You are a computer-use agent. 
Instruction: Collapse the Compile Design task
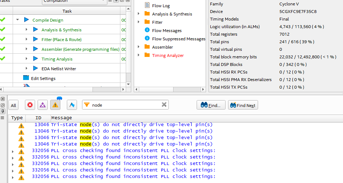point(17,20)
